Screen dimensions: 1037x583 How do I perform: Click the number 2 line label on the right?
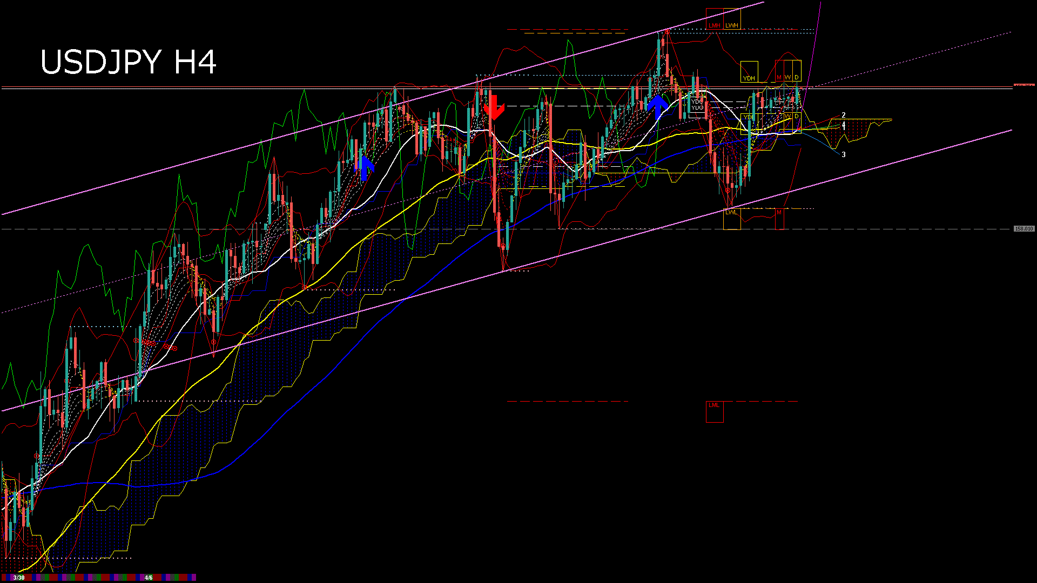pyautogui.click(x=844, y=115)
